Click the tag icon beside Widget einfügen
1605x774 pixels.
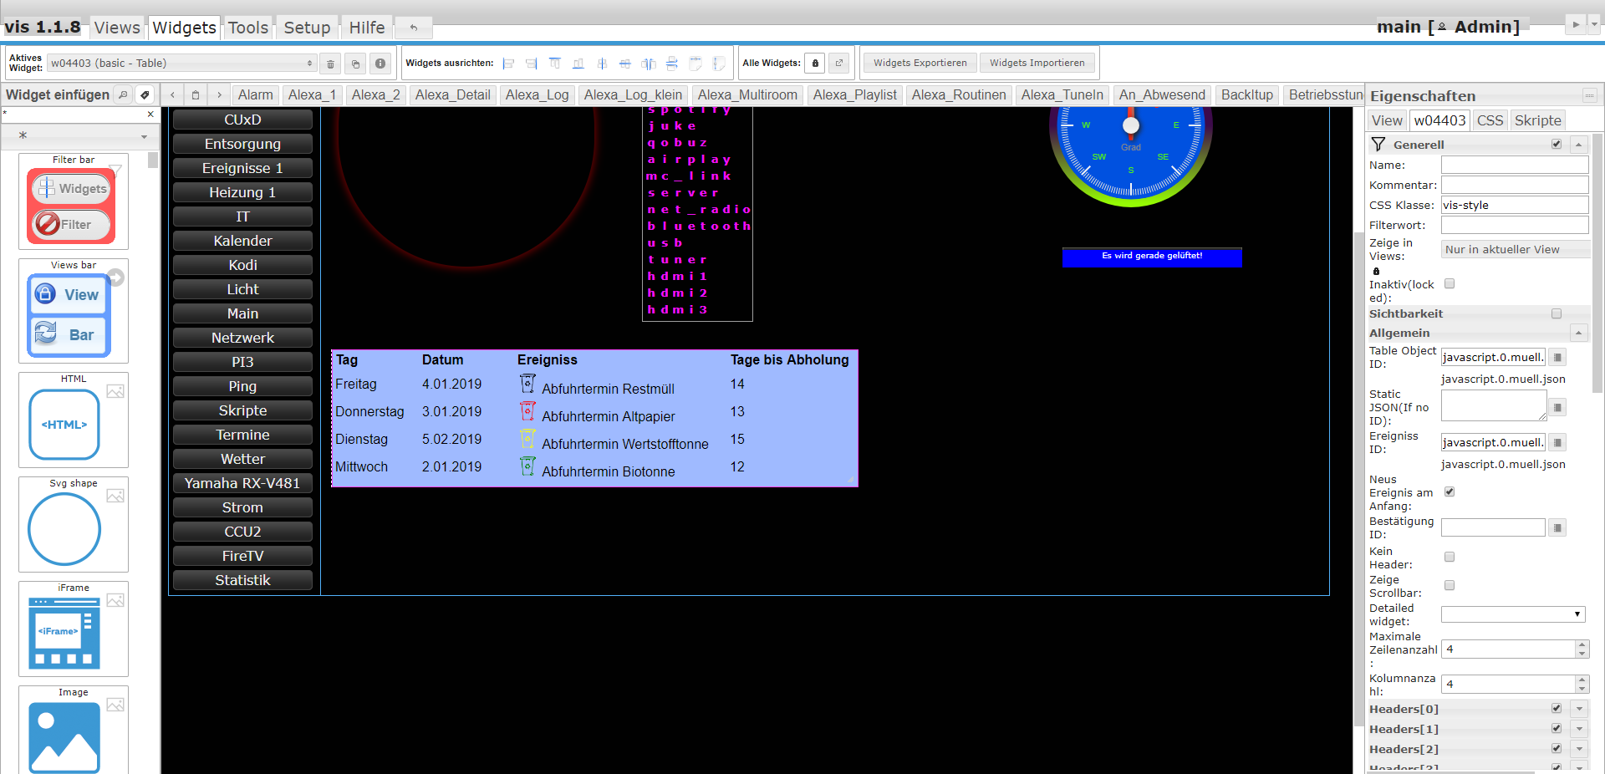(x=145, y=94)
